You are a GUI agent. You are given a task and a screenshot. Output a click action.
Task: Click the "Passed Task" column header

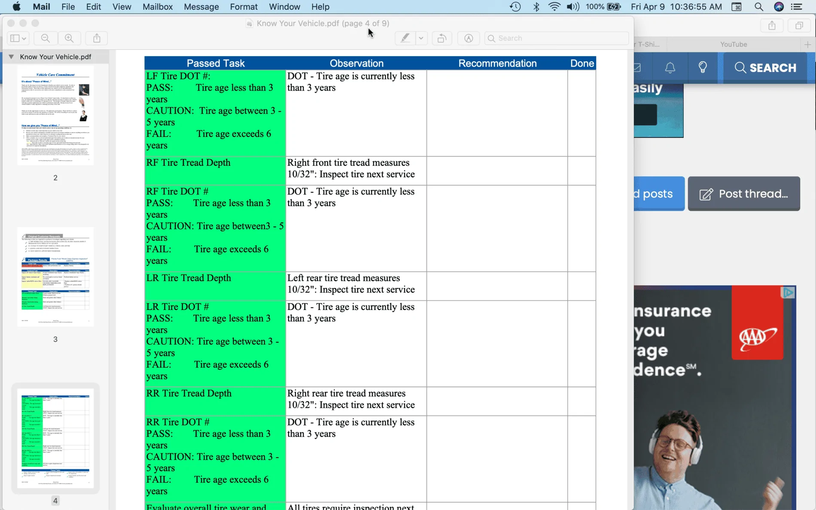[215, 63]
